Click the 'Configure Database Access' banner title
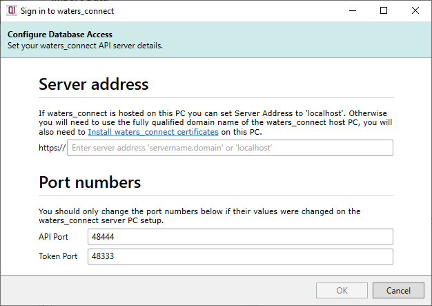 coord(60,35)
